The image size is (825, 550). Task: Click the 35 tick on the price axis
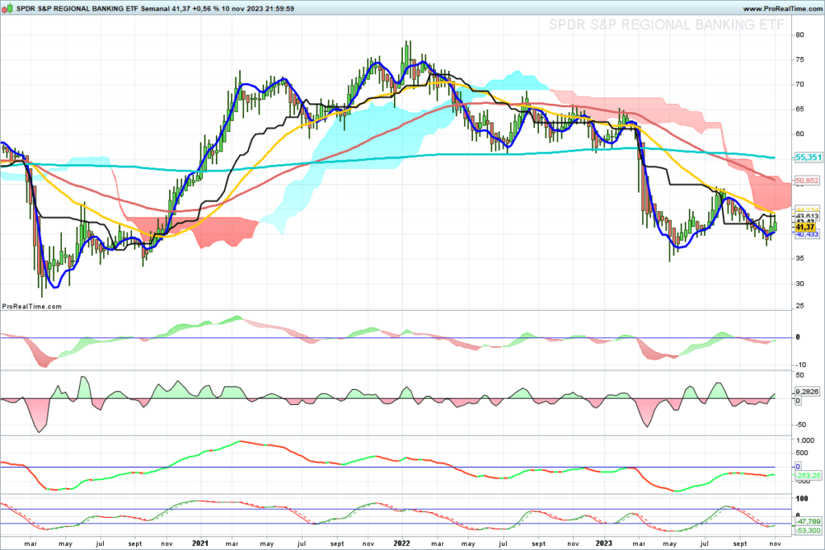(800, 258)
